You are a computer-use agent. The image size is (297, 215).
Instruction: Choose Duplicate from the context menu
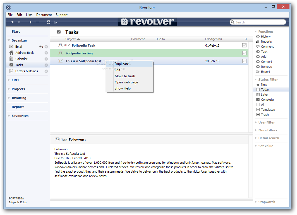(x=129, y=64)
